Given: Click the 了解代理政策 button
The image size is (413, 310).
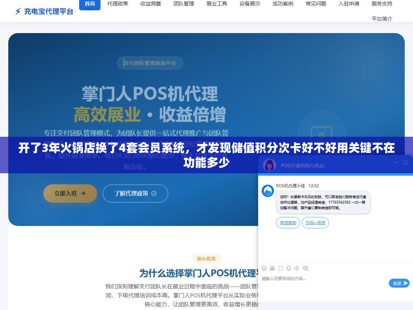Looking at the screenshot, I should coord(135,193).
